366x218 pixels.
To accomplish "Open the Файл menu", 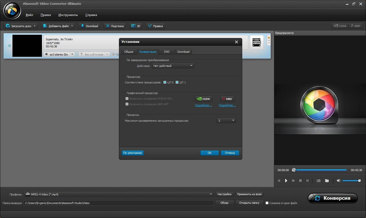I will [29, 15].
